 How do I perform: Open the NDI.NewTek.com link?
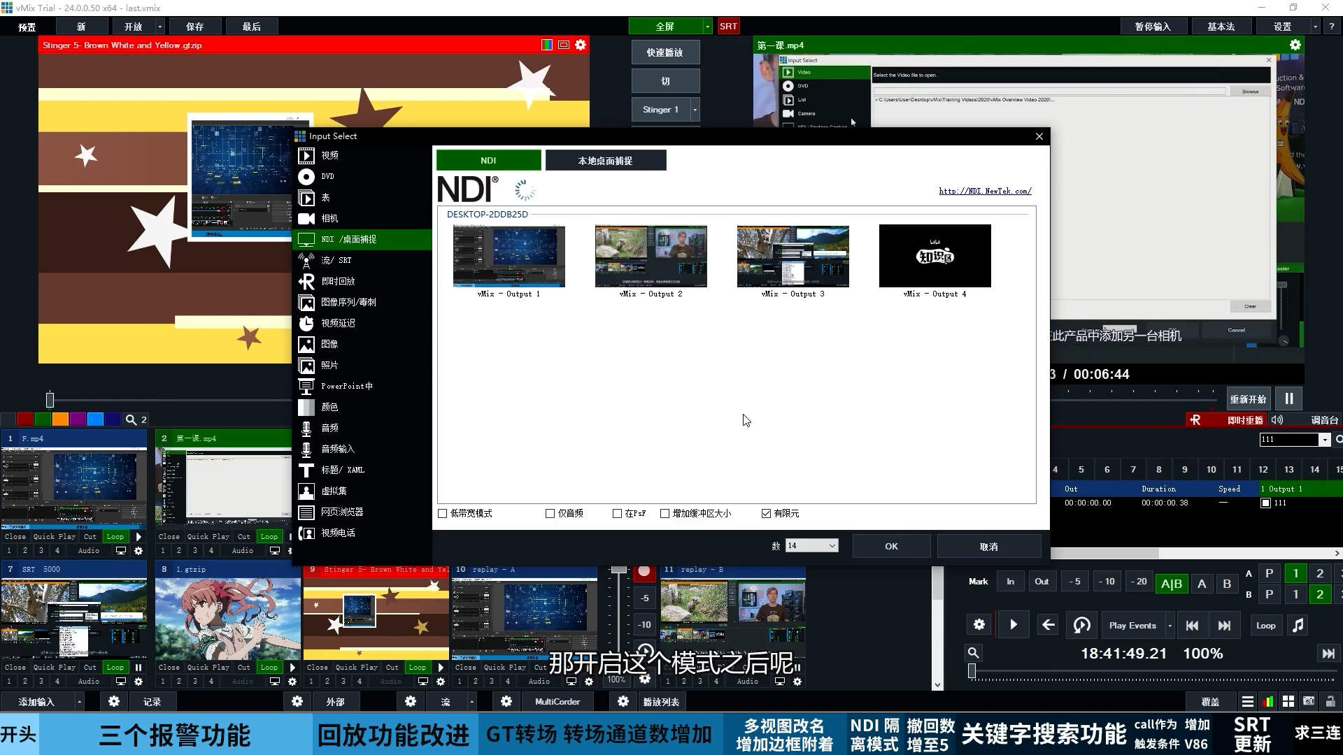tap(985, 190)
